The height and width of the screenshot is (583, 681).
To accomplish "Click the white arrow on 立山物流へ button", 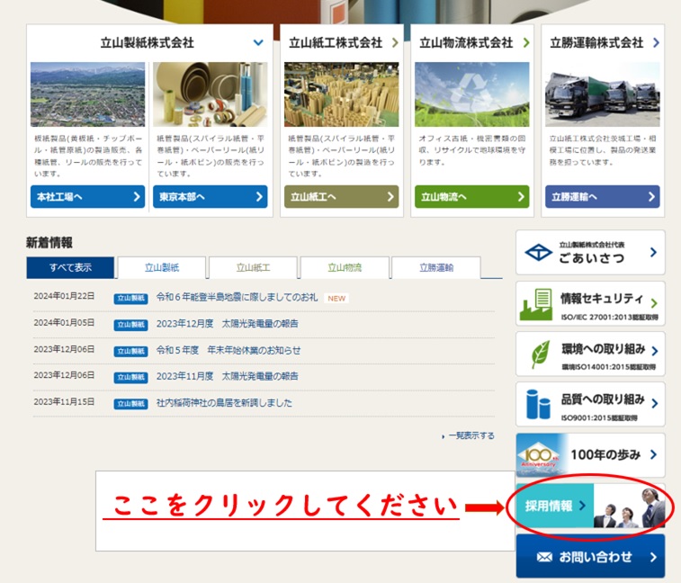I will tap(521, 197).
